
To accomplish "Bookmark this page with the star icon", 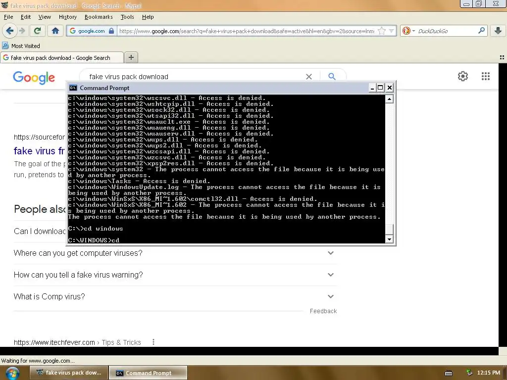I will pyautogui.click(x=382, y=31).
